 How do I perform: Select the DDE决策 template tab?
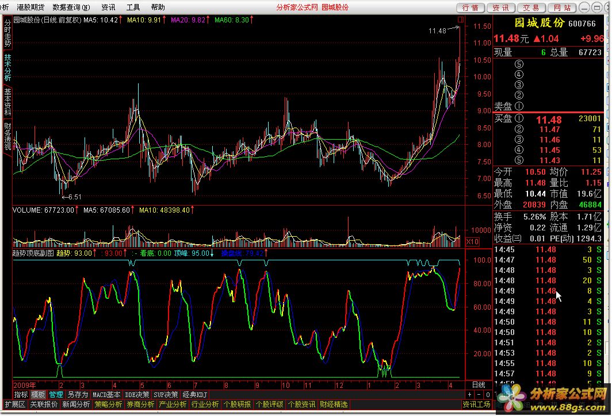pos(137,395)
